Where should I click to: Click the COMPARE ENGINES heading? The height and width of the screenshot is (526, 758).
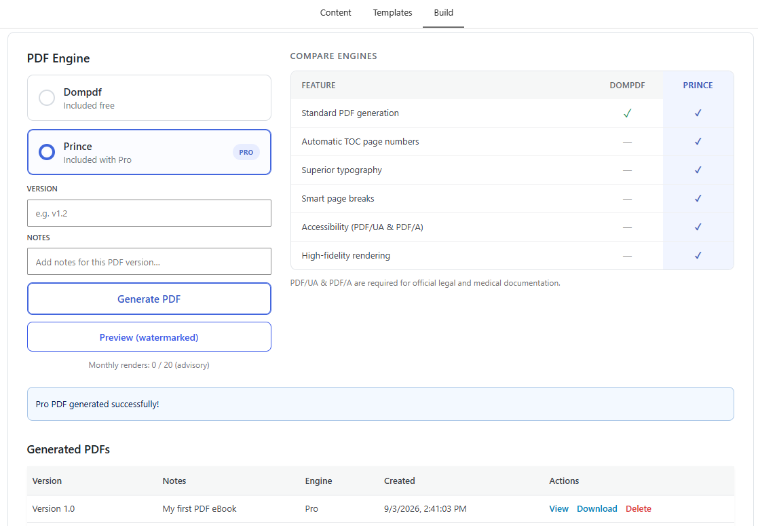click(334, 56)
